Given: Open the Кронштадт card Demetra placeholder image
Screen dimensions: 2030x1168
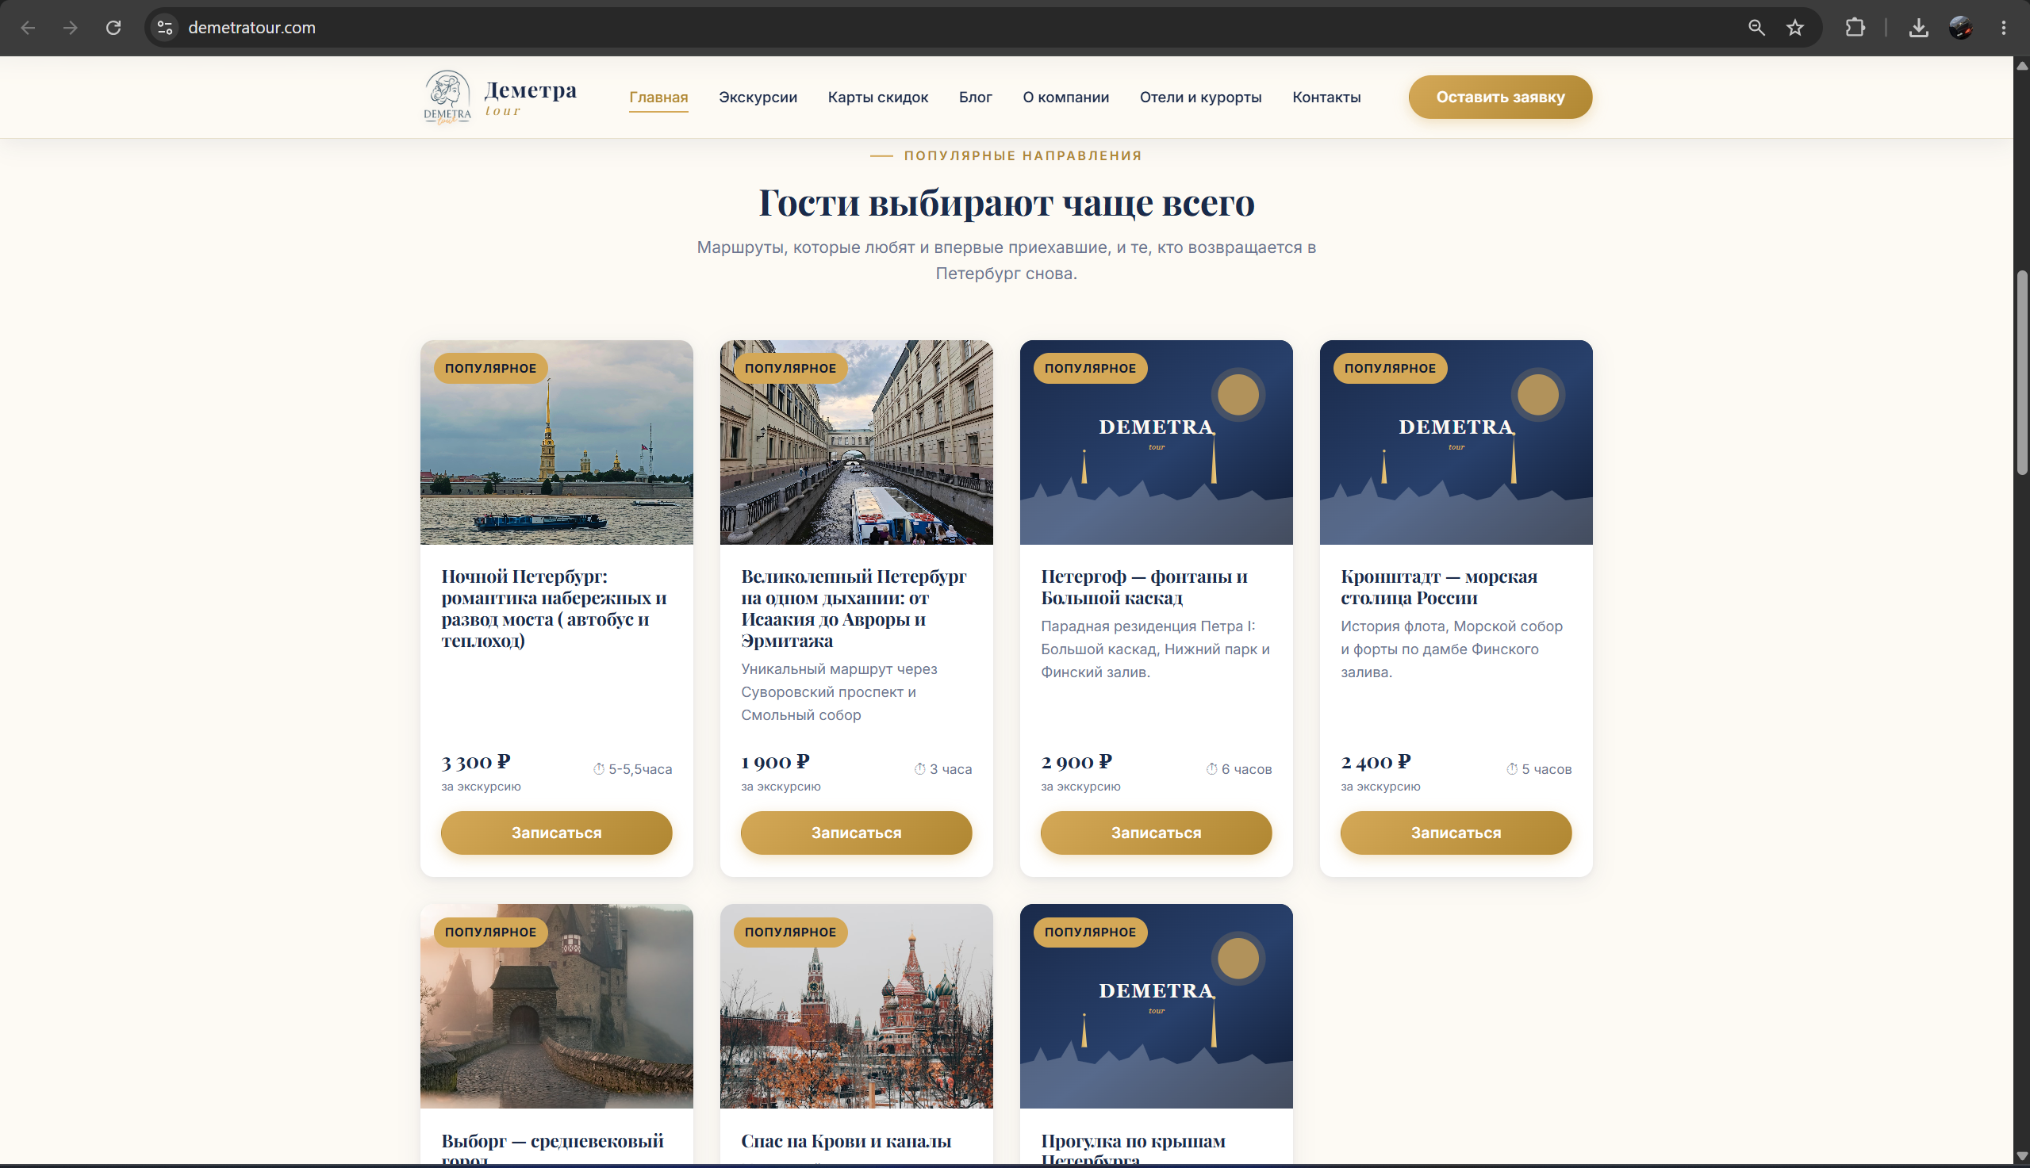Looking at the screenshot, I should [x=1456, y=442].
